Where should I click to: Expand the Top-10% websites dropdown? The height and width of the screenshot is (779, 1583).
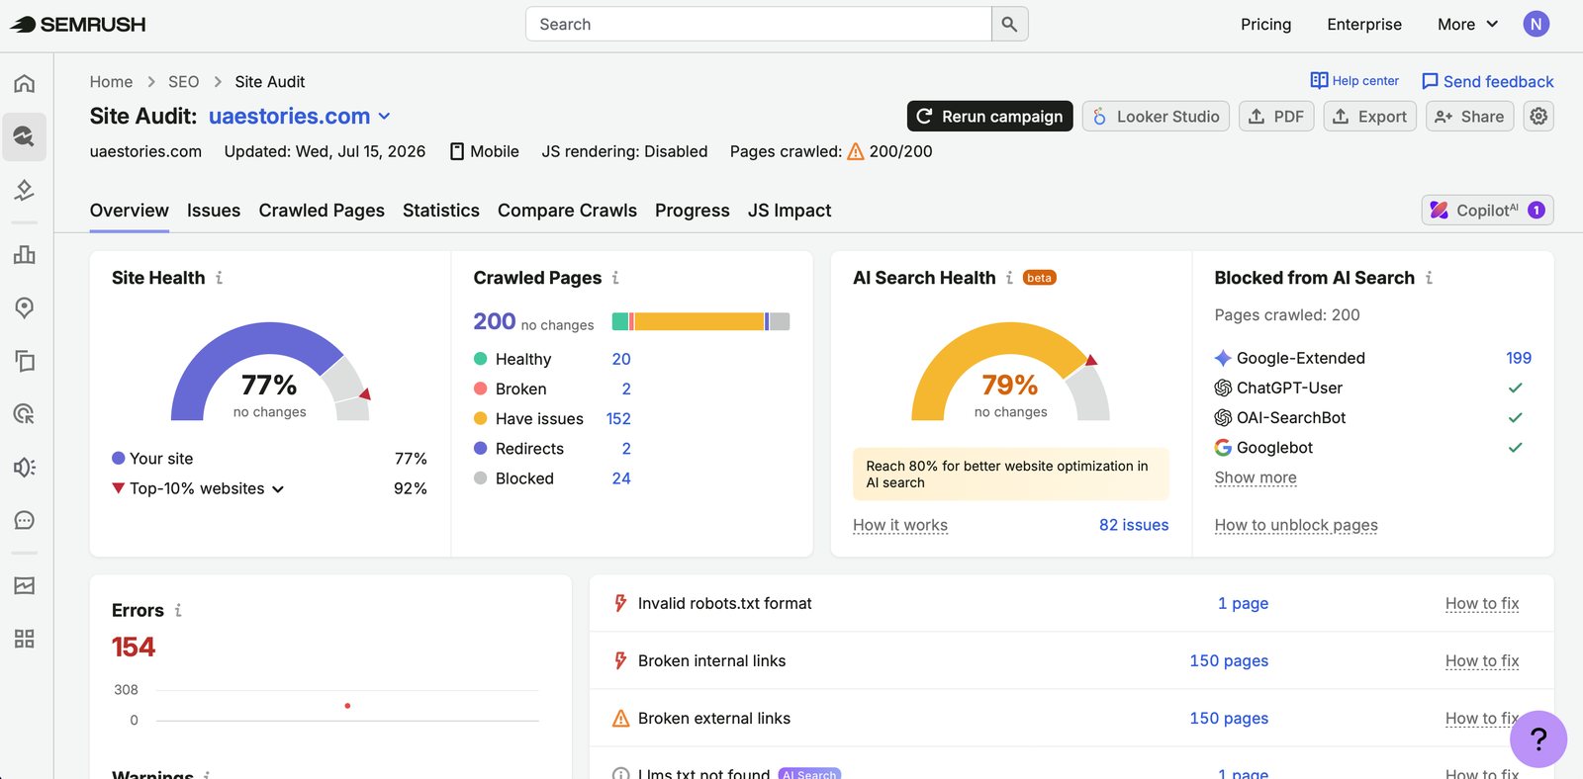coord(278,488)
